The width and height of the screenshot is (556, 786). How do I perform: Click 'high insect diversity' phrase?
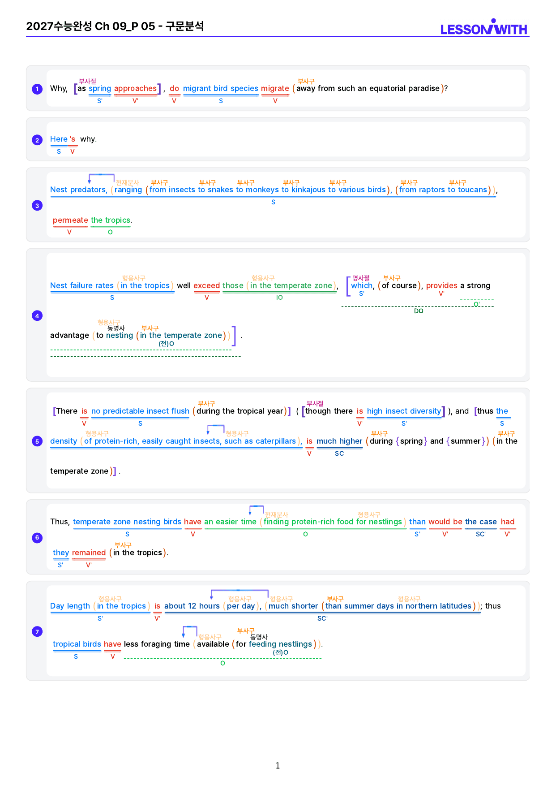click(x=404, y=411)
